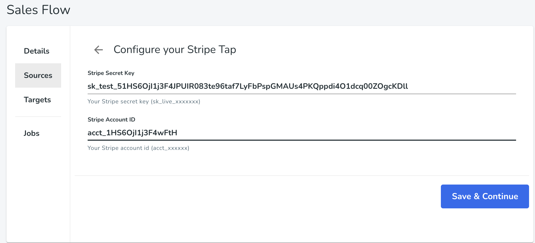Click the grey underline of Secret Key field
Screen dimensions: 535x243
[x=302, y=94]
